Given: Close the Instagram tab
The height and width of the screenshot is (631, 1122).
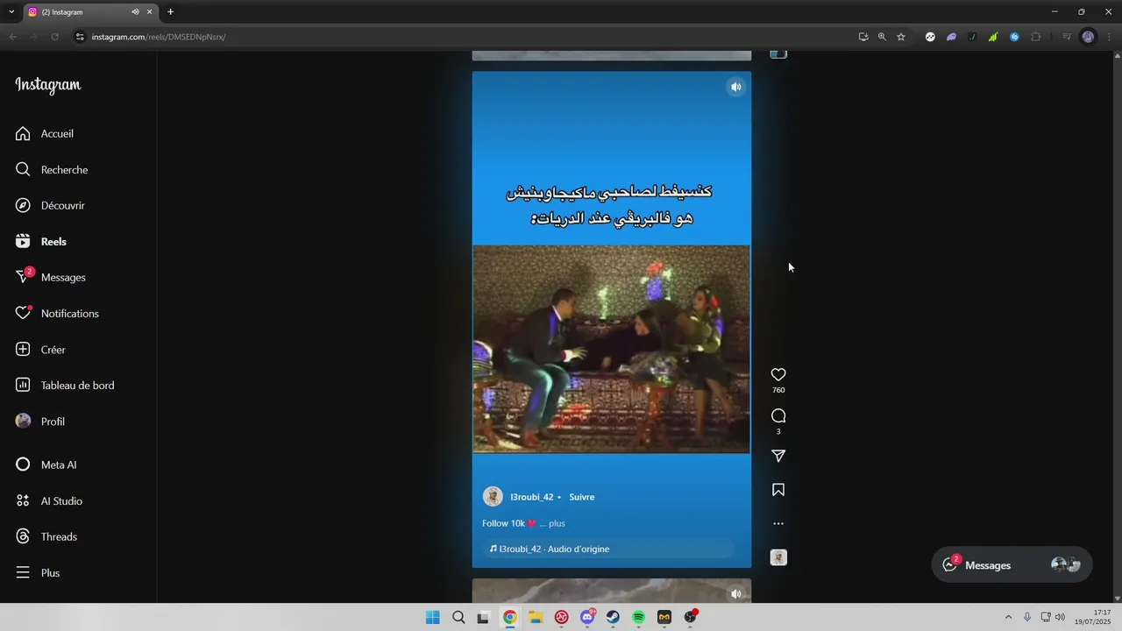Looking at the screenshot, I should tap(150, 12).
